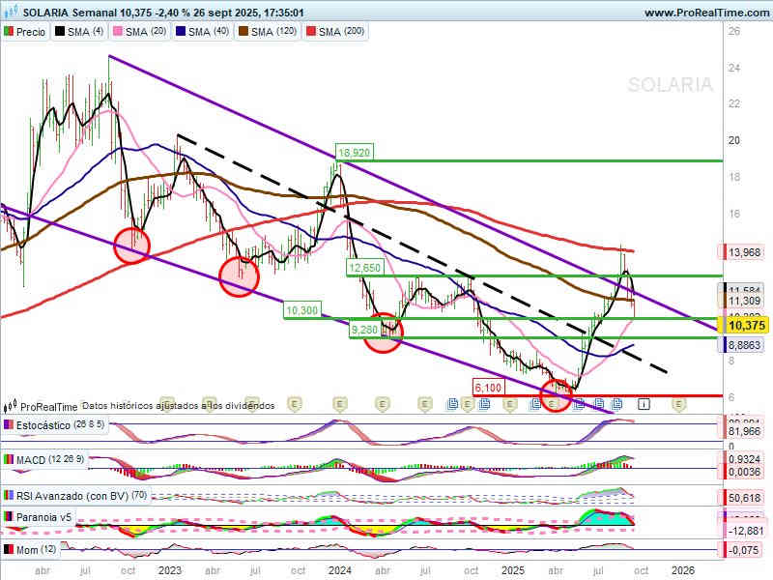Screen dimensions: 773x580
Task: Click the Datos históricos ajustados a los dividendos note
Action: click(178, 406)
